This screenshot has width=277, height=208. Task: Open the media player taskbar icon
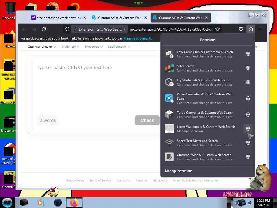click(x=40, y=203)
